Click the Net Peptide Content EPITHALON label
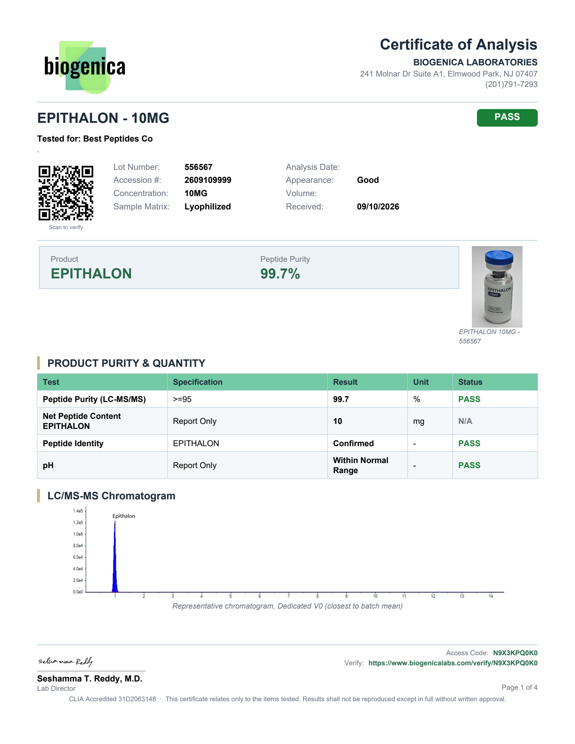Viewport: 575px width, 744px height. [x=82, y=421]
